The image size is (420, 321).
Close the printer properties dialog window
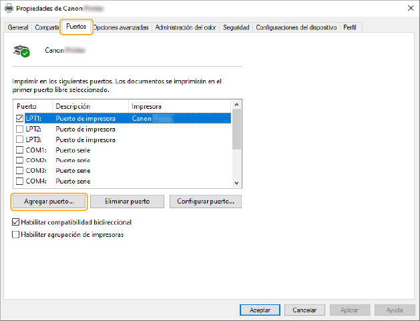pos(409,8)
